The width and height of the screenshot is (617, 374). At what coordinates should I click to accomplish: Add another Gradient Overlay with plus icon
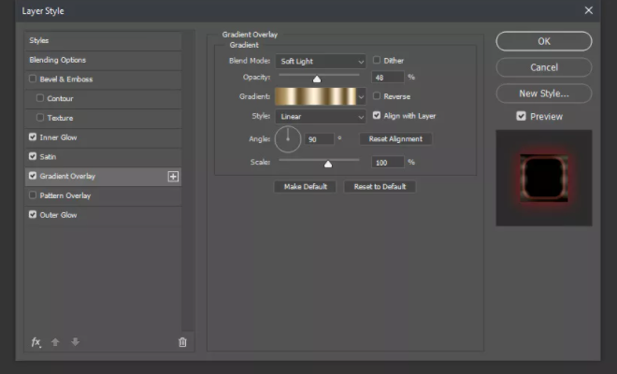(173, 177)
